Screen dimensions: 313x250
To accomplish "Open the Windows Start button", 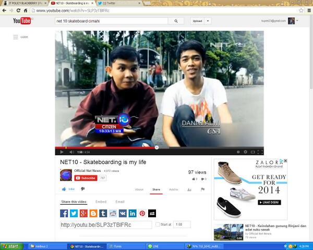I will point(11,246).
